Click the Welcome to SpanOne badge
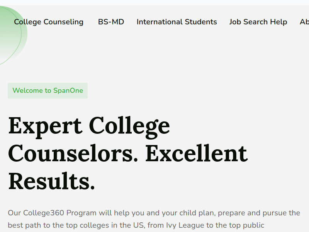This screenshot has width=309, height=232. tap(48, 90)
